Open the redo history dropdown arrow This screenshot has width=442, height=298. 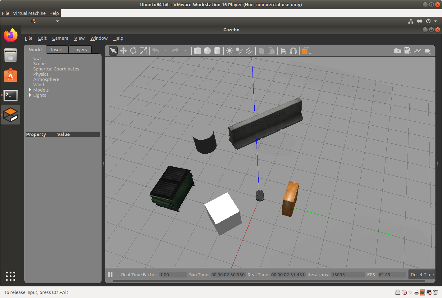coord(185,51)
